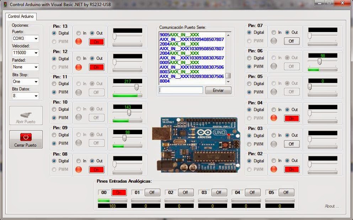
Task: Toggle the red On button for Pin 13
Action: [96, 42]
